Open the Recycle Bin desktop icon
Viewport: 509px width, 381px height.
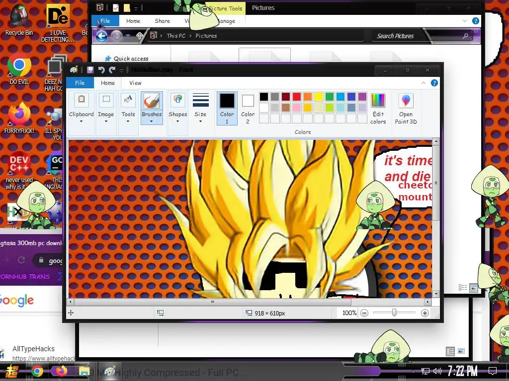[x=19, y=20]
